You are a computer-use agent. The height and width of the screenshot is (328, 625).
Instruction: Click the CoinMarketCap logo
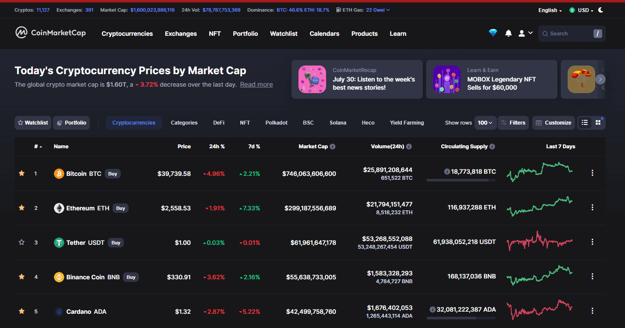50,33
